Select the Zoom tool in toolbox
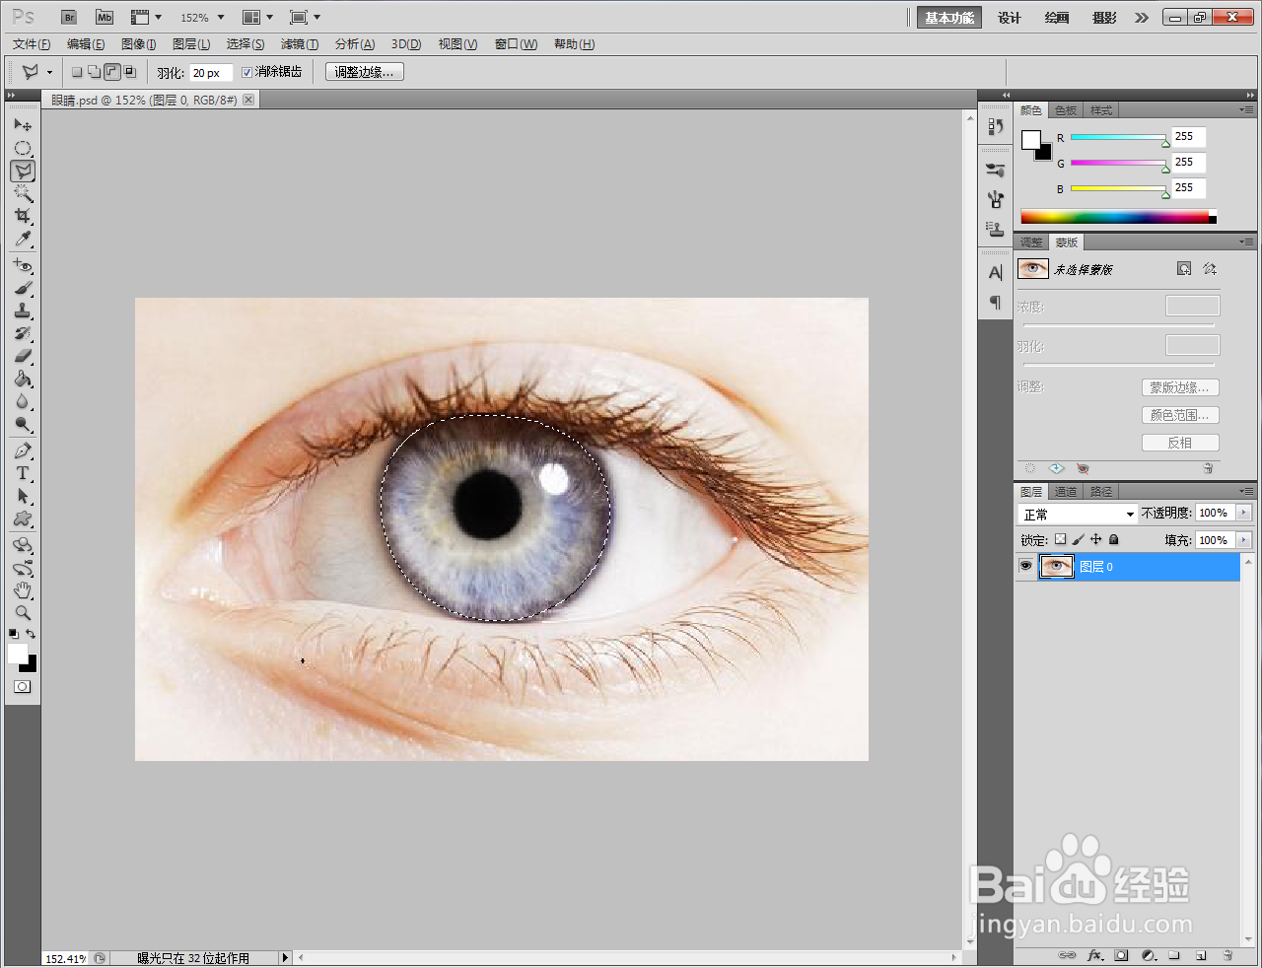1262x968 pixels. coord(23,613)
